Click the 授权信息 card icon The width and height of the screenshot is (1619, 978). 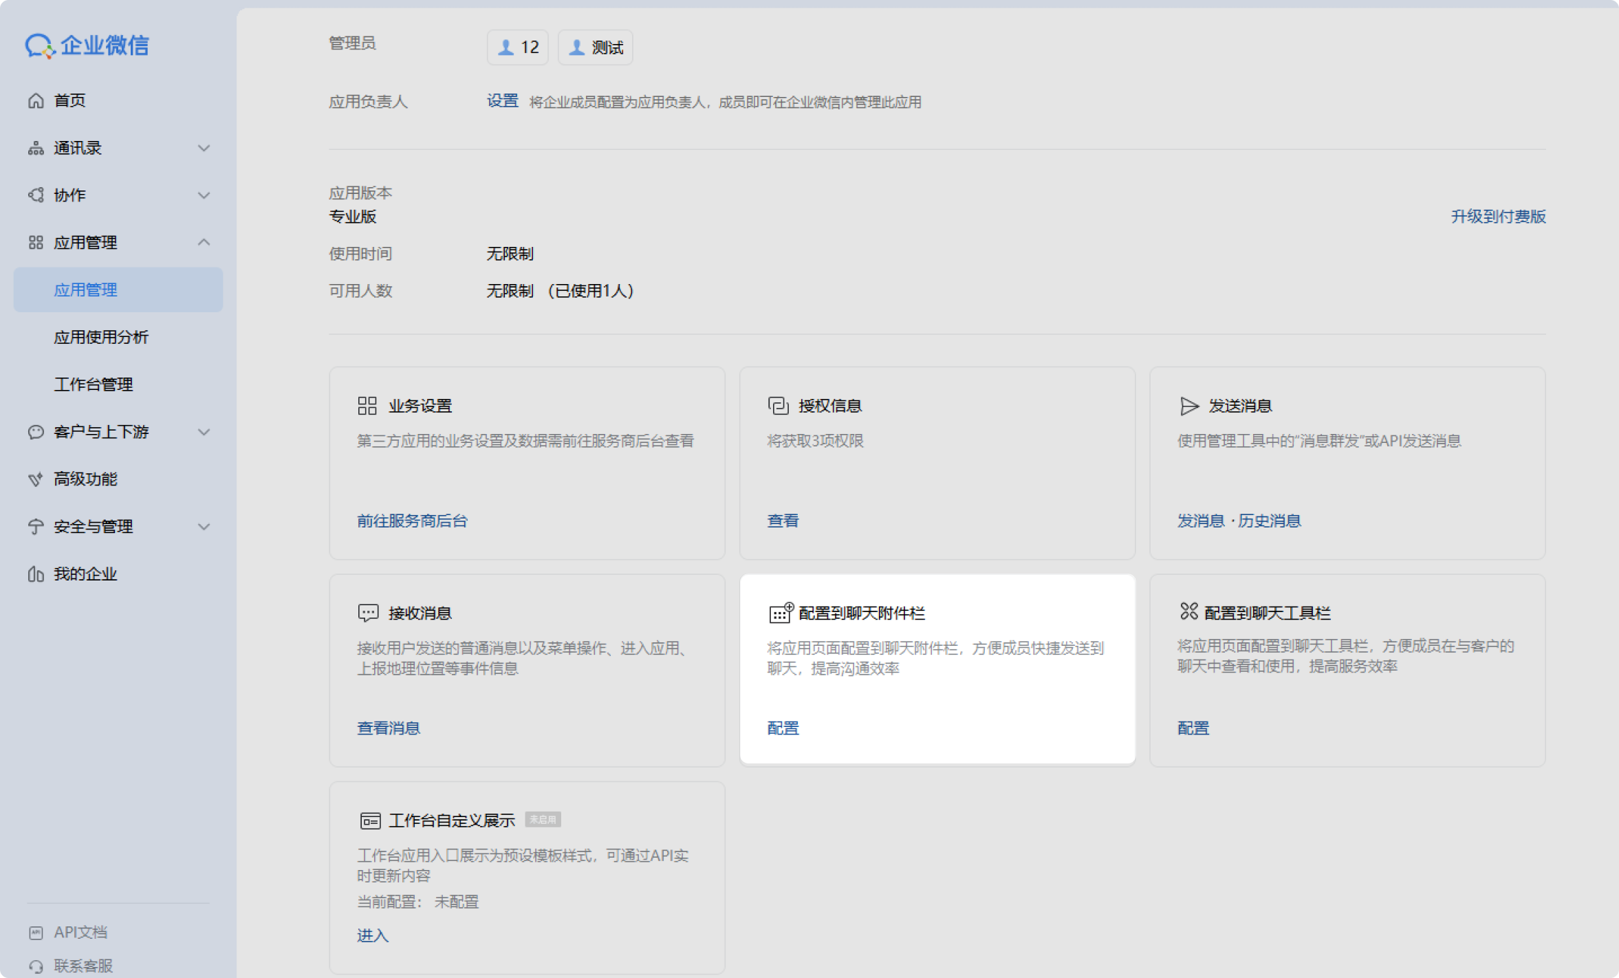tap(778, 406)
